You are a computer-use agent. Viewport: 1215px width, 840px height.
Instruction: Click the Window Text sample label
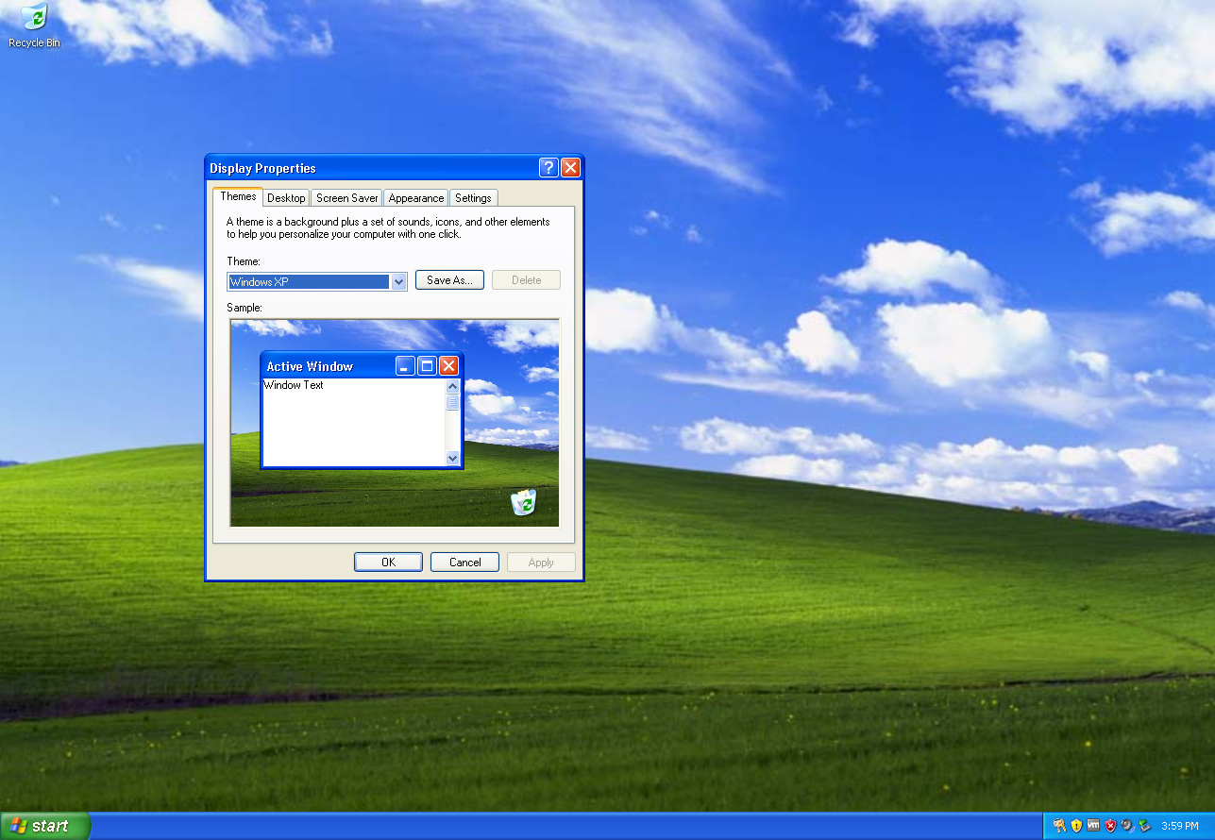tap(294, 385)
